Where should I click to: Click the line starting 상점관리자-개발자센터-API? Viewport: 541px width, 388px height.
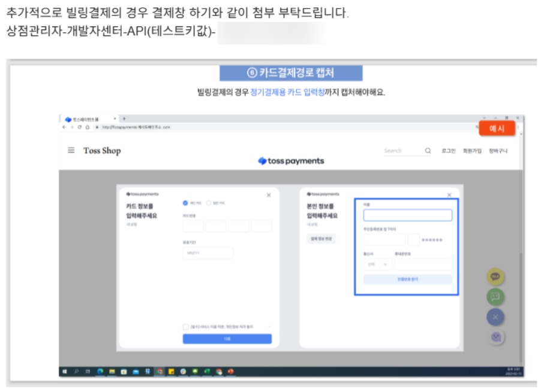pyautogui.click(x=111, y=31)
